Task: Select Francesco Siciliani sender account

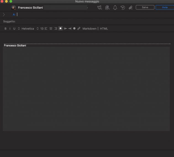Action: (30, 7)
